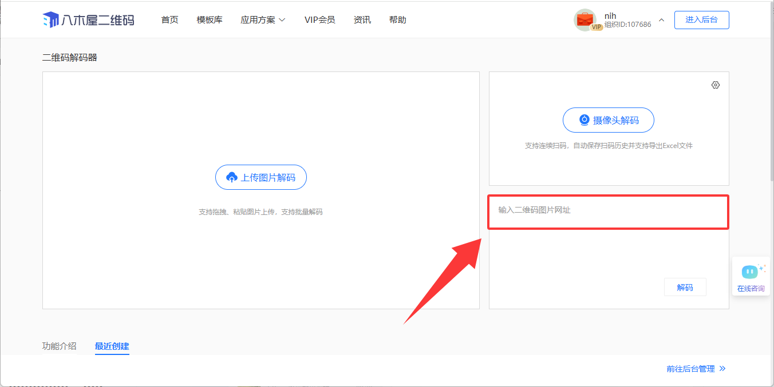This screenshot has width=774, height=387.
Task: Switch to the 功能介绍 tab
Action: (x=59, y=346)
